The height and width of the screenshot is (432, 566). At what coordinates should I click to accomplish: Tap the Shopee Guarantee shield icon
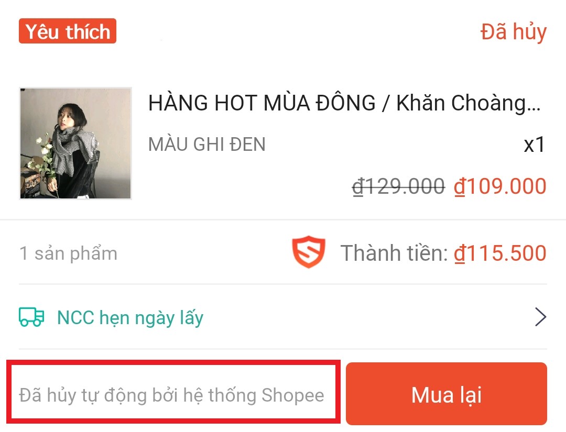309,252
